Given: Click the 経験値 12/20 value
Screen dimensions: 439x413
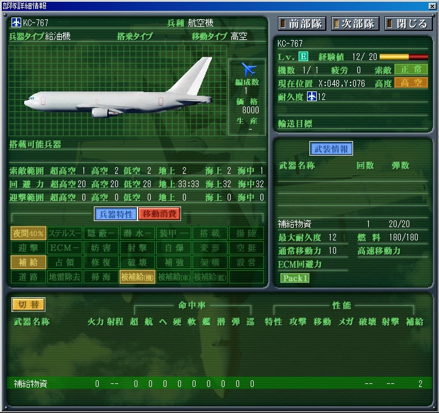Looking at the screenshot, I should pos(365,57).
